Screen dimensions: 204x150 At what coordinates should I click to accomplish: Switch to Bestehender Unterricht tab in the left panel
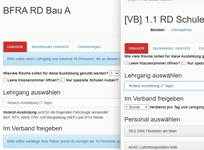pyautogui.click(x=50, y=47)
